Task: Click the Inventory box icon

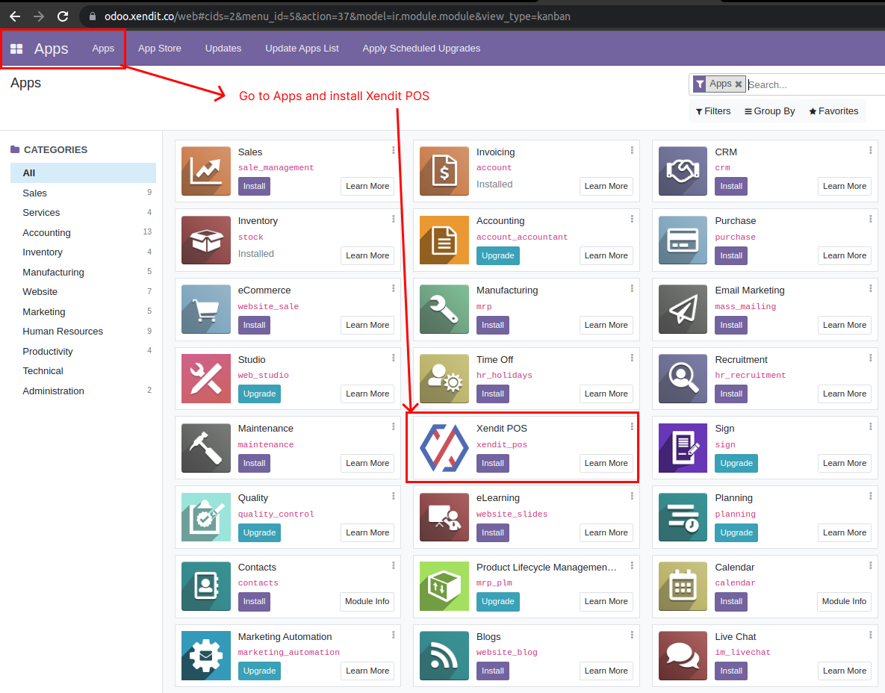Action: coord(206,240)
